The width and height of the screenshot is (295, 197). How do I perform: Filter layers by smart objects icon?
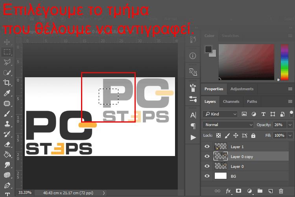click(282, 114)
